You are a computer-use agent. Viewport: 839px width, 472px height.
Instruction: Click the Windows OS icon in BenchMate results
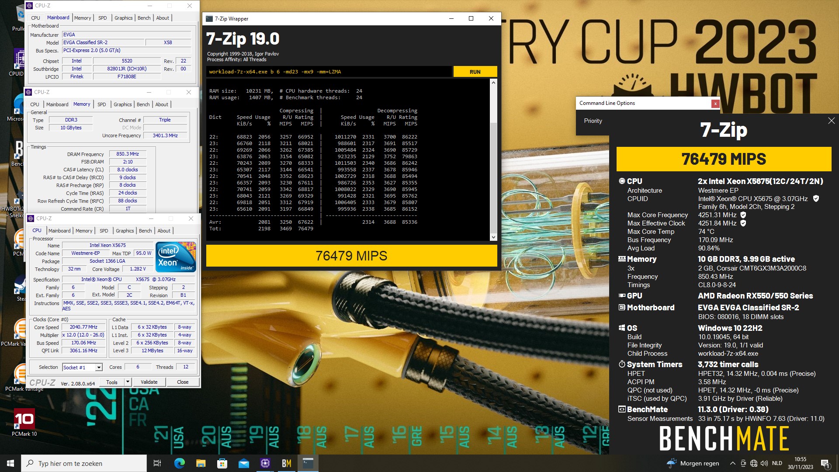point(622,328)
